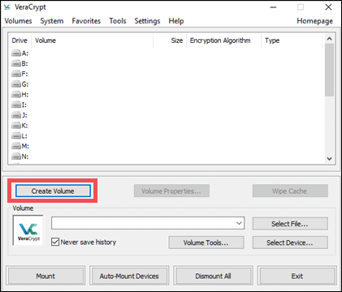Minimize the VeraCrypt window
Viewport: 342px width, 292px height.
(273, 7)
